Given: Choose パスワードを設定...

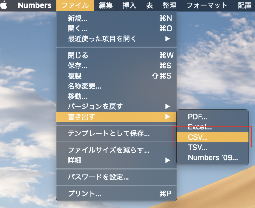Looking at the screenshot, I should click(116, 177).
